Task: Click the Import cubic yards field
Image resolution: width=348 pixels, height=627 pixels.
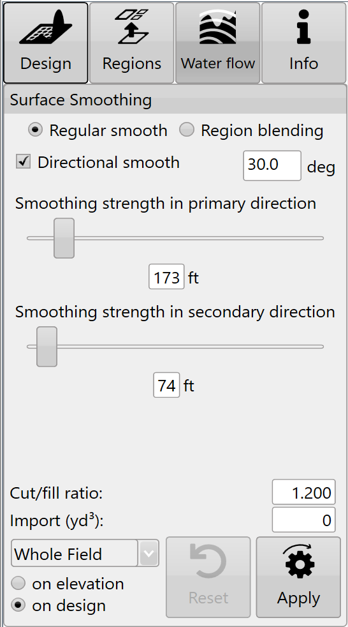Action: [x=303, y=520]
